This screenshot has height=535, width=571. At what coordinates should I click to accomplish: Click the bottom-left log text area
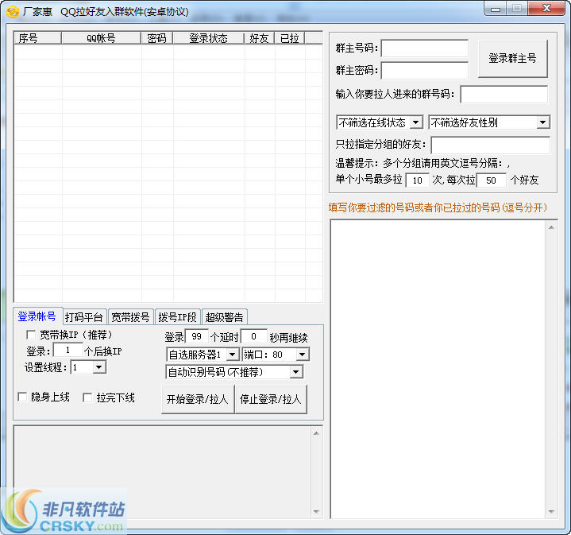point(162,472)
